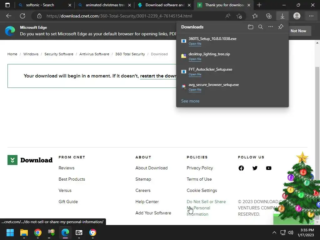
Task: Open CNET Twitter page icon
Action: (x=255, y=168)
